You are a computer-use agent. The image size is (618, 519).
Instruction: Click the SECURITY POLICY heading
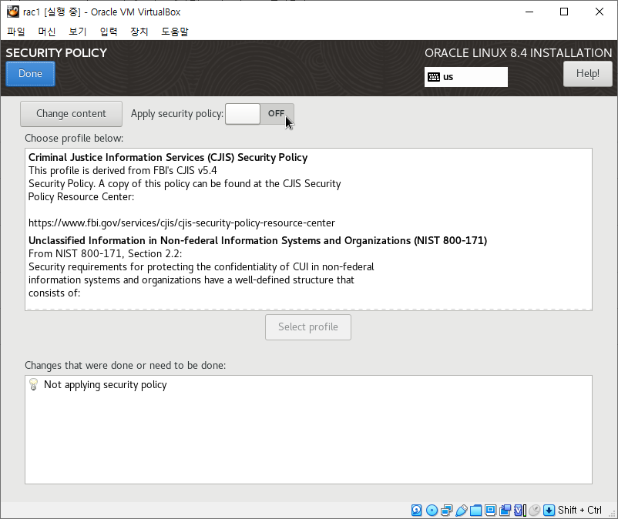(x=56, y=53)
